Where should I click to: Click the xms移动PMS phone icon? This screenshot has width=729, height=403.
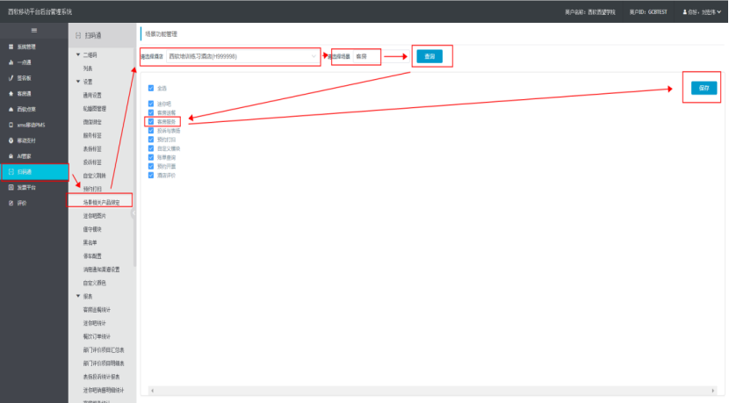tap(11, 125)
